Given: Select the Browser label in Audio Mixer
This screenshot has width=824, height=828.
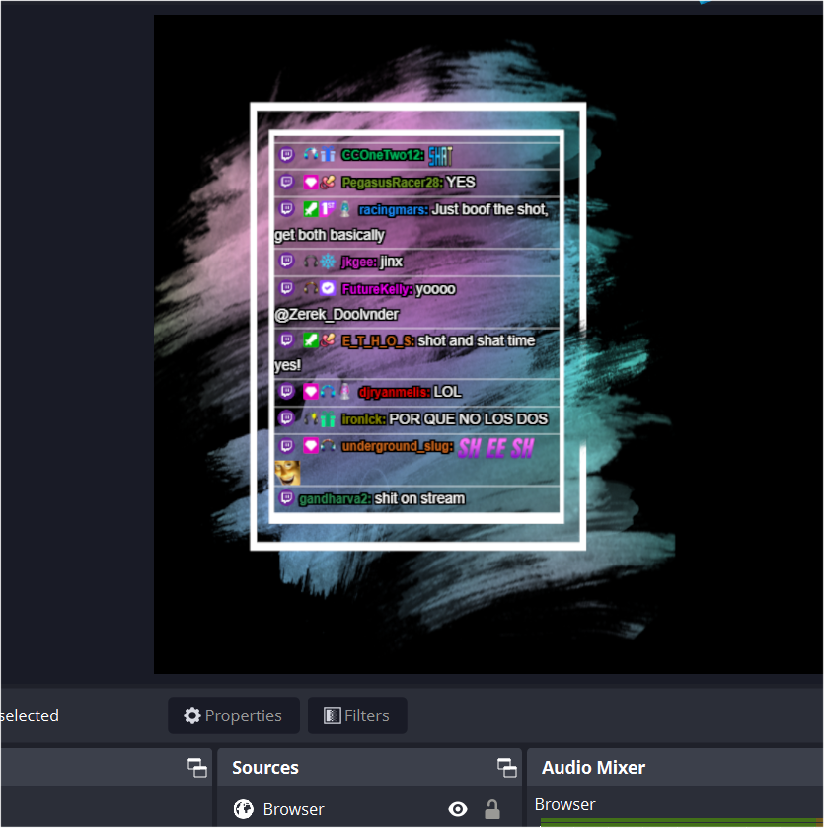Looking at the screenshot, I should point(565,804).
